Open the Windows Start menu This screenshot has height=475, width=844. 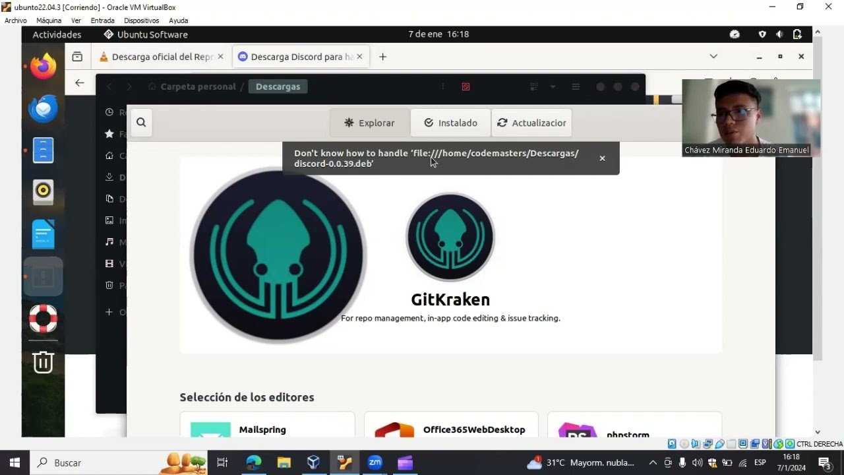[x=15, y=462]
